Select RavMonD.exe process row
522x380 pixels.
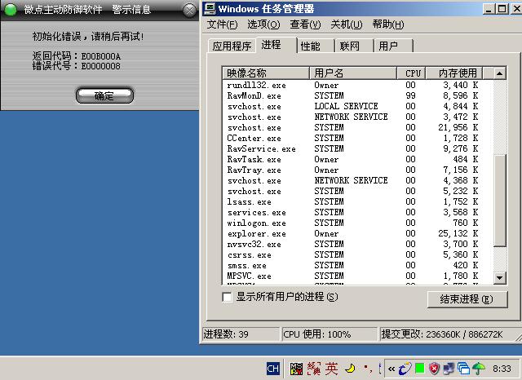(x=357, y=96)
